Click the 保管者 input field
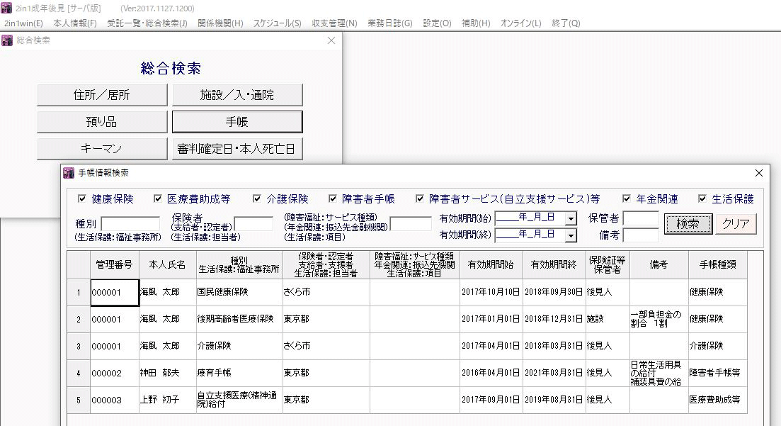The height and width of the screenshot is (426, 781). tap(640, 218)
